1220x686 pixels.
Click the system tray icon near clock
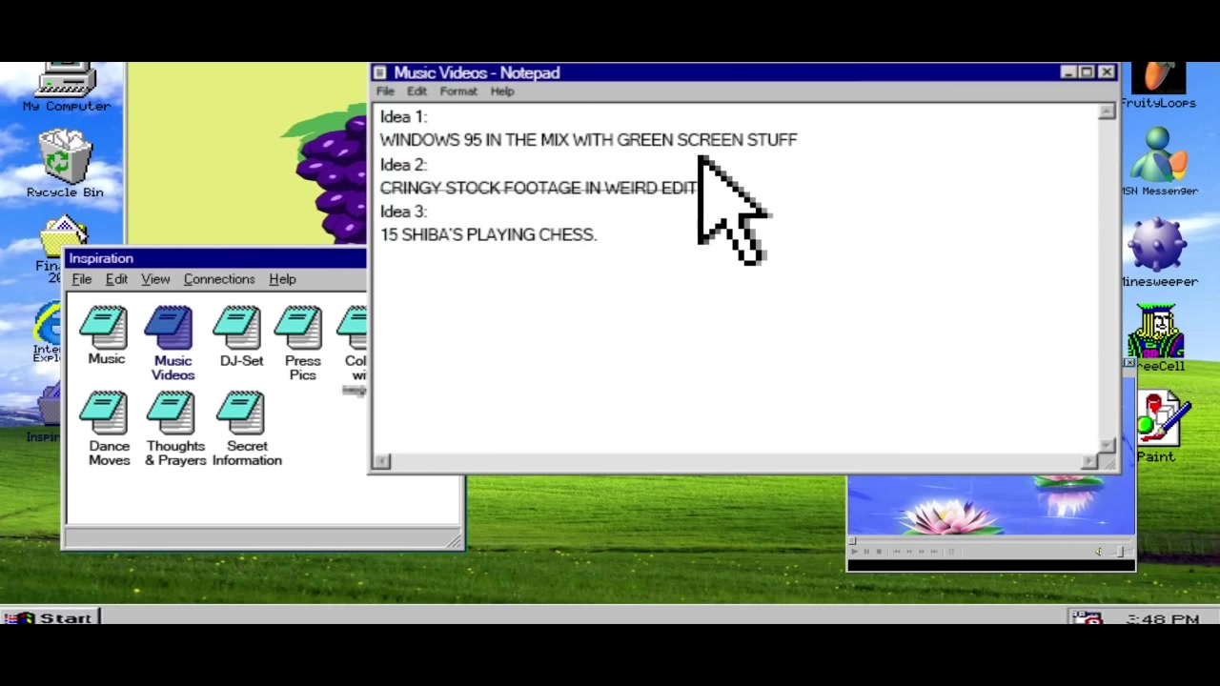1087,618
